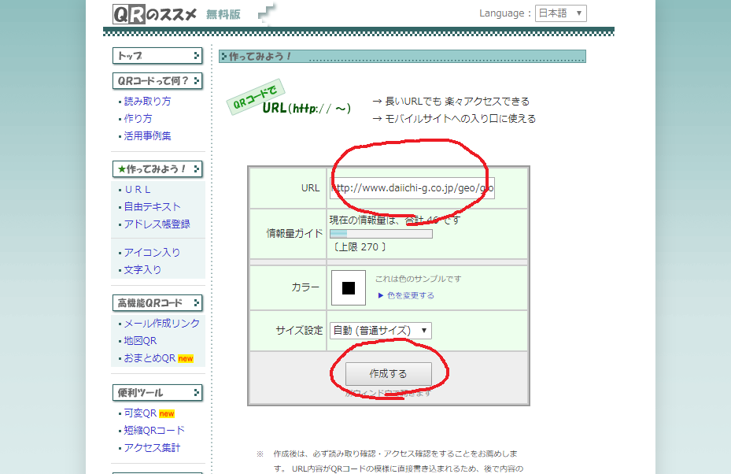Open the 短縮QRコード link

(x=154, y=430)
